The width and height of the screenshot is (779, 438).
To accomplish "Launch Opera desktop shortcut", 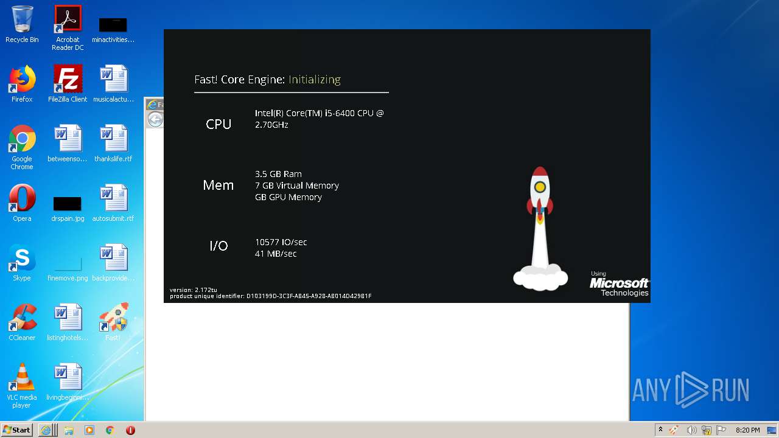I will [22, 203].
